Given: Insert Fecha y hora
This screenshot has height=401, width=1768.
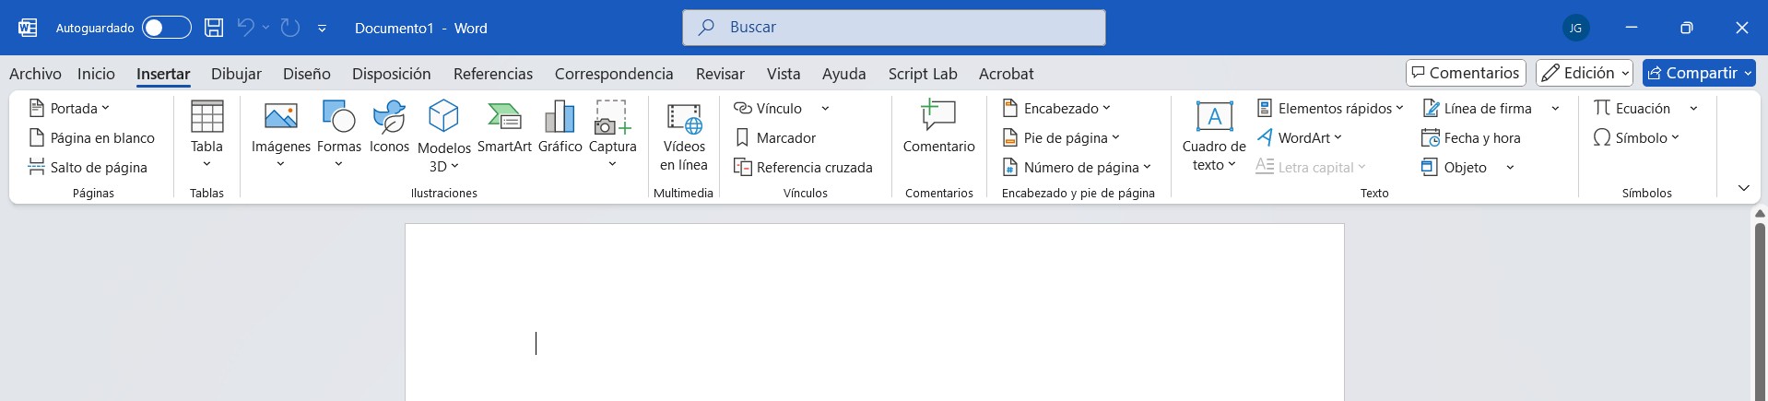Looking at the screenshot, I should [x=1471, y=138].
